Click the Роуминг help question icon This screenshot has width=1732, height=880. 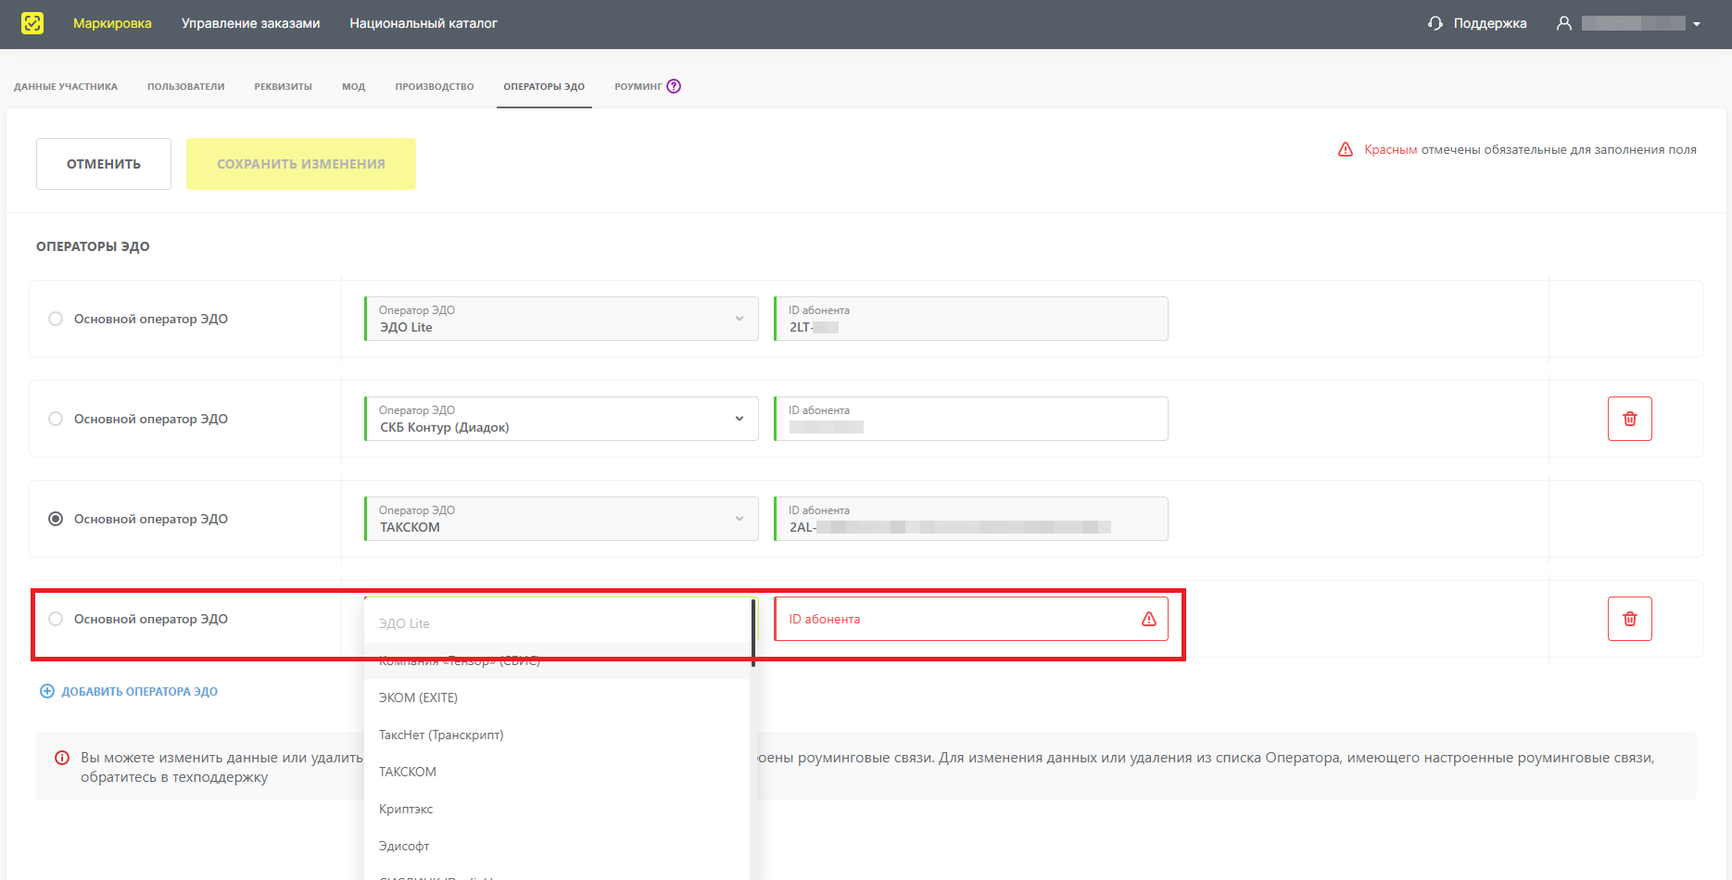click(674, 86)
